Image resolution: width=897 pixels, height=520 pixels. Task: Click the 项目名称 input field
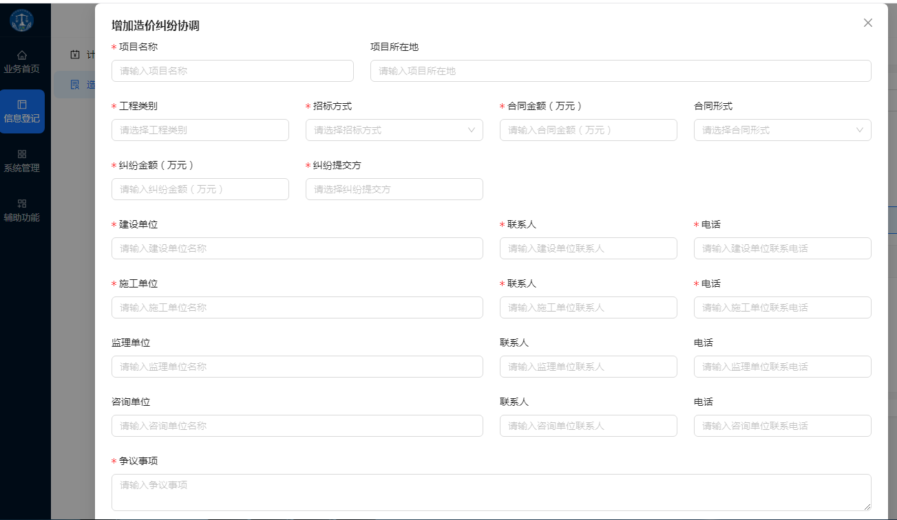pyautogui.click(x=233, y=71)
